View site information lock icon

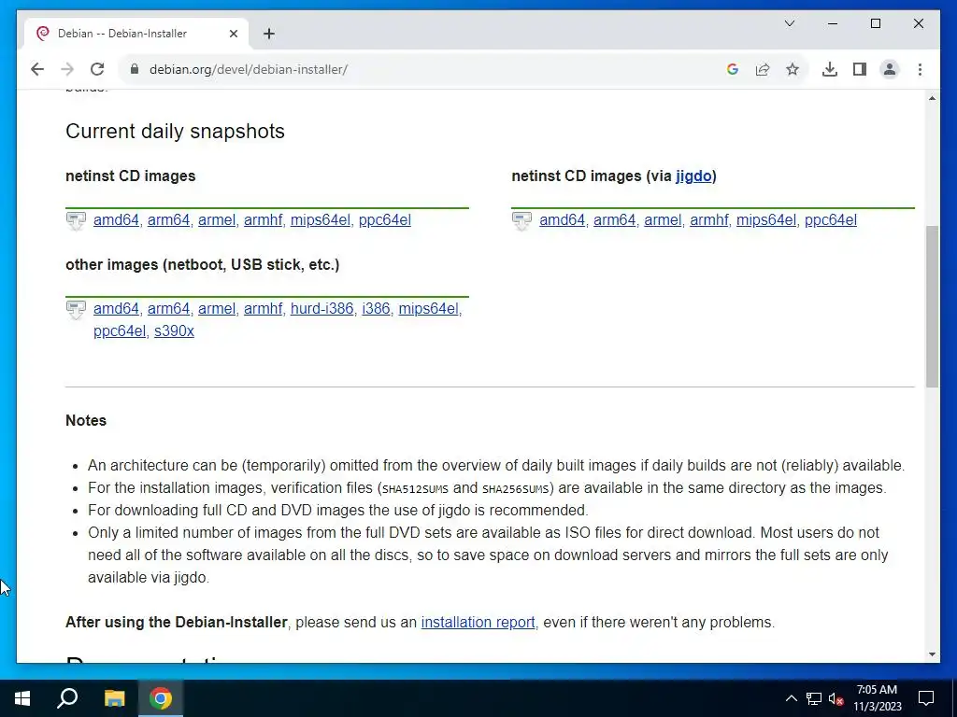(x=135, y=69)
